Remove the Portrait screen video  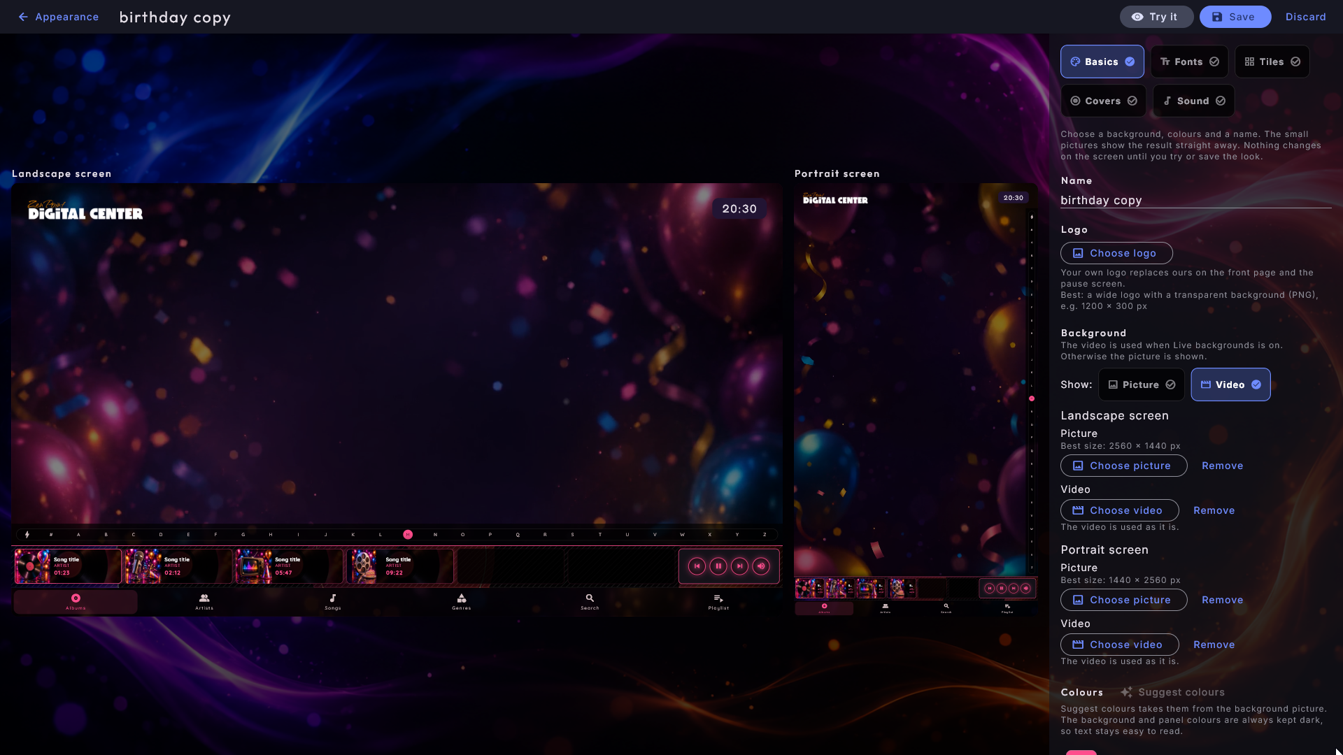1214,645
